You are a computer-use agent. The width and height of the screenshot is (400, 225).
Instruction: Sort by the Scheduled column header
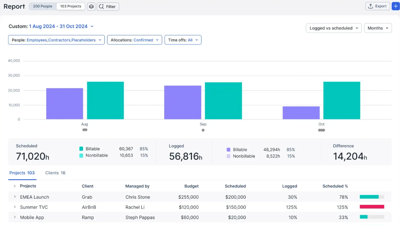coord(235,186)
